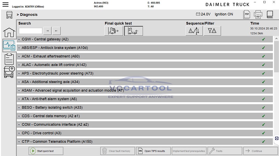The image size is (279, 156).
Task: Click the Actros (963) vehicle label
Action: (101, 3)
